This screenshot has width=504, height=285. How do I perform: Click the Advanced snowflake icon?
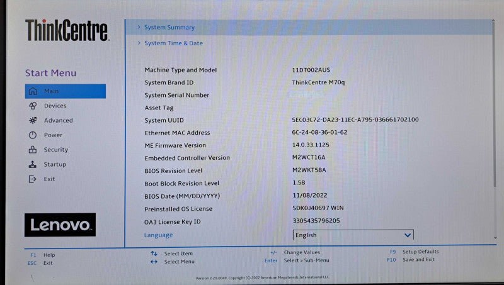point(33,120)
